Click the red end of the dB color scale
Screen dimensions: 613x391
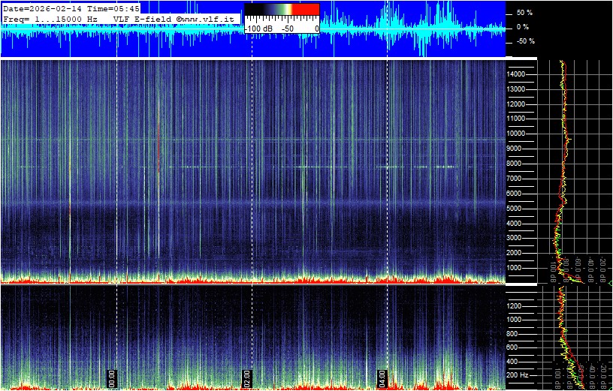click(305, 9)
